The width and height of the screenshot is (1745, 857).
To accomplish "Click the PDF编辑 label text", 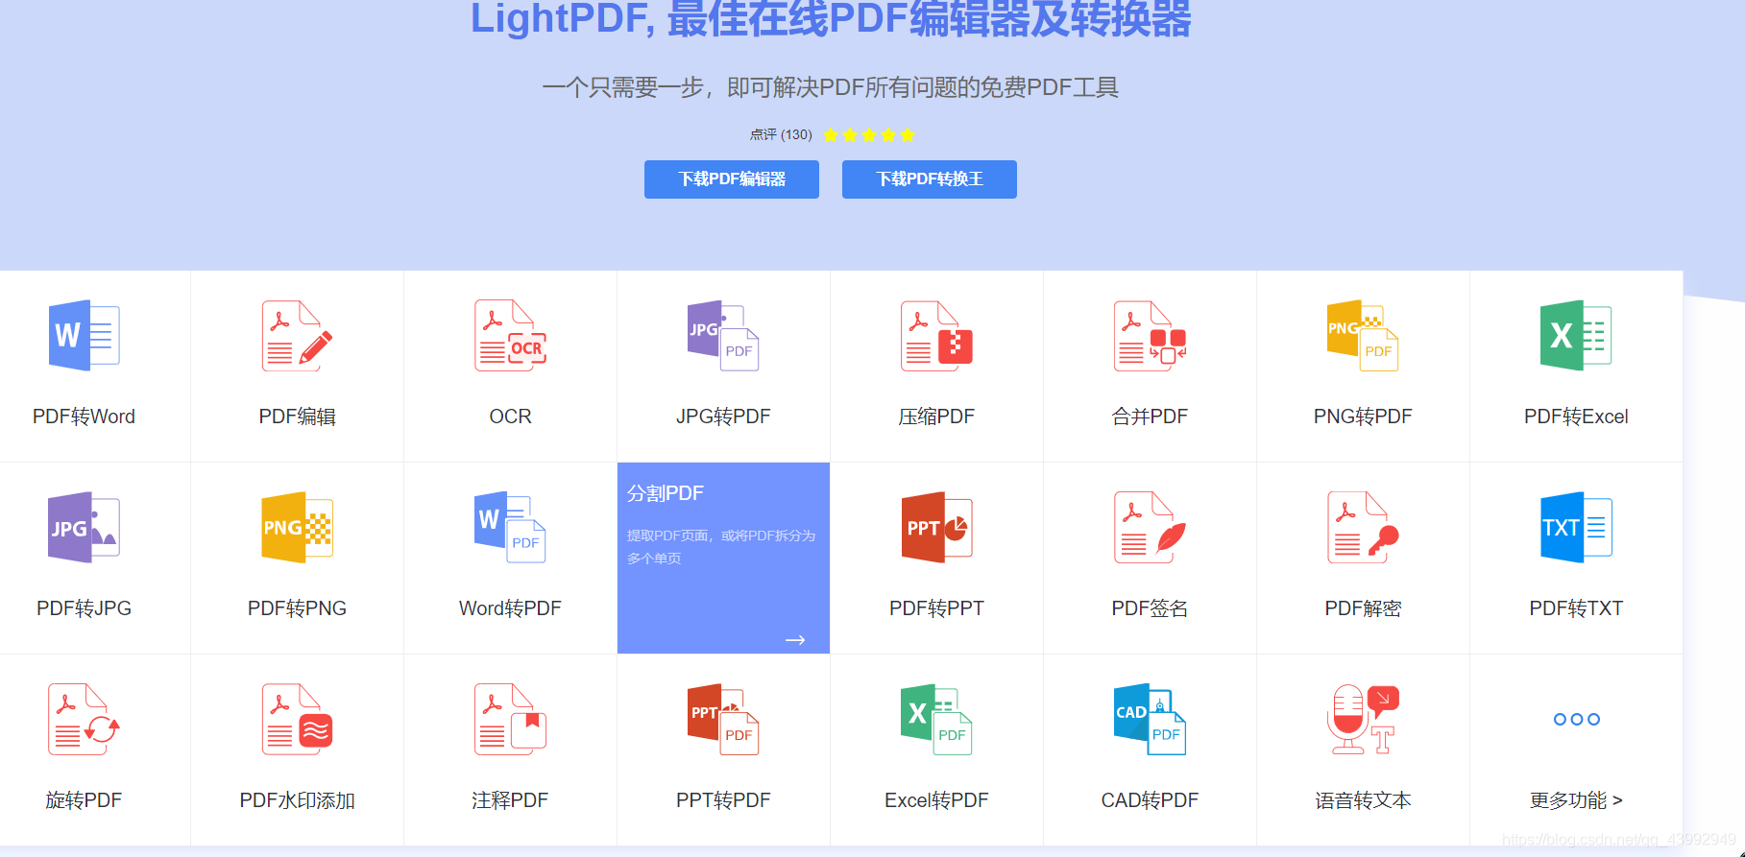I will [297, 417].
